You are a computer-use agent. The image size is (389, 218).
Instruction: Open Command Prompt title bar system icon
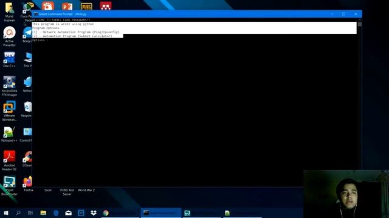pos(36,14)
